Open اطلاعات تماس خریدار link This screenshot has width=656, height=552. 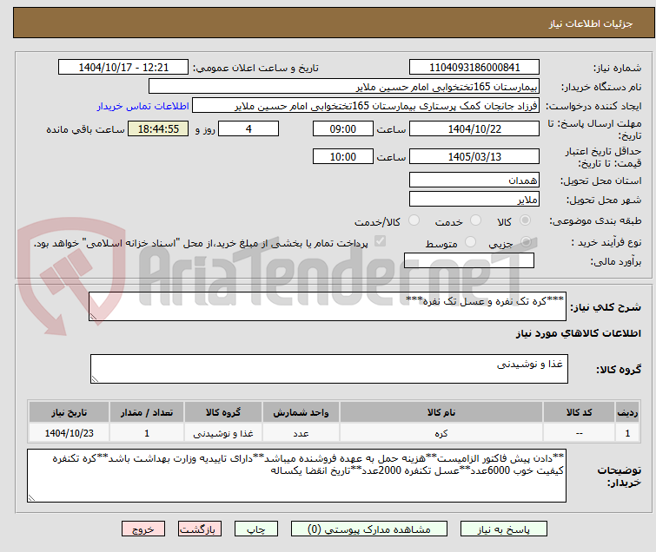143,106
